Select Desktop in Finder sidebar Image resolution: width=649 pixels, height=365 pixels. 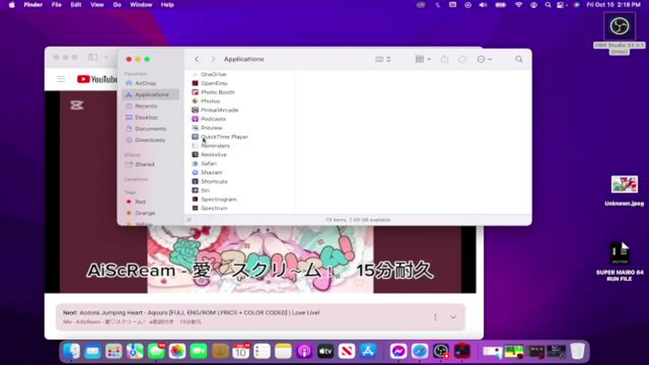click(x=146, y=117)
